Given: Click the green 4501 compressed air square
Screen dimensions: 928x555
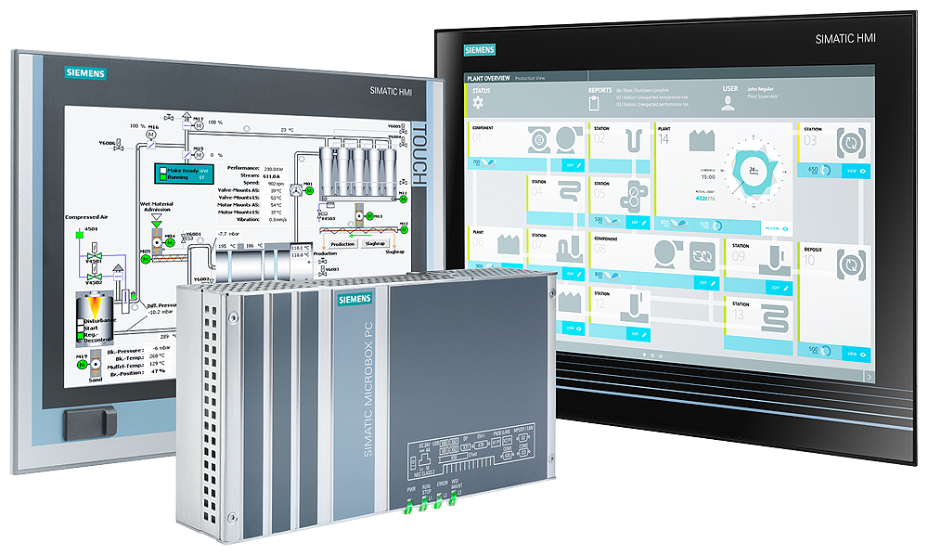Looking at the screenshot, I should 80,235.
